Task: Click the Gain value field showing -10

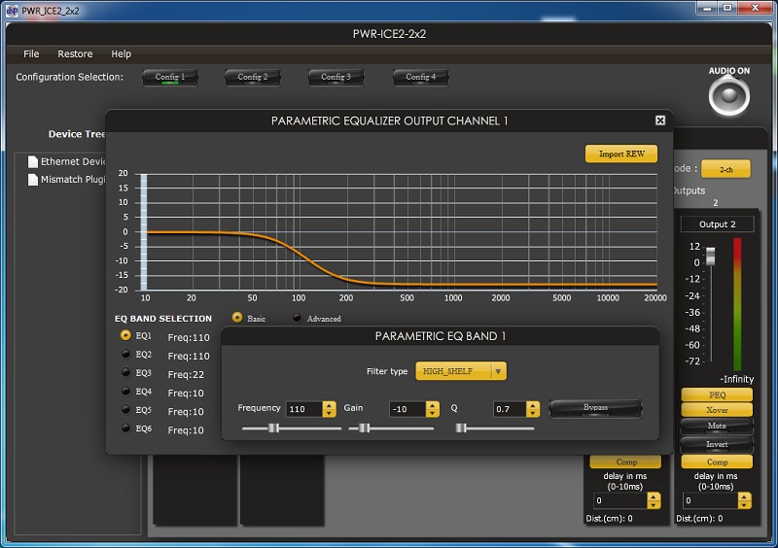Action: point(407,409)
